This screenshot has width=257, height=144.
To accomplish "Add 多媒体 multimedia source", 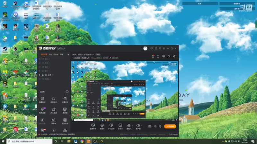I will coord(120,126).
